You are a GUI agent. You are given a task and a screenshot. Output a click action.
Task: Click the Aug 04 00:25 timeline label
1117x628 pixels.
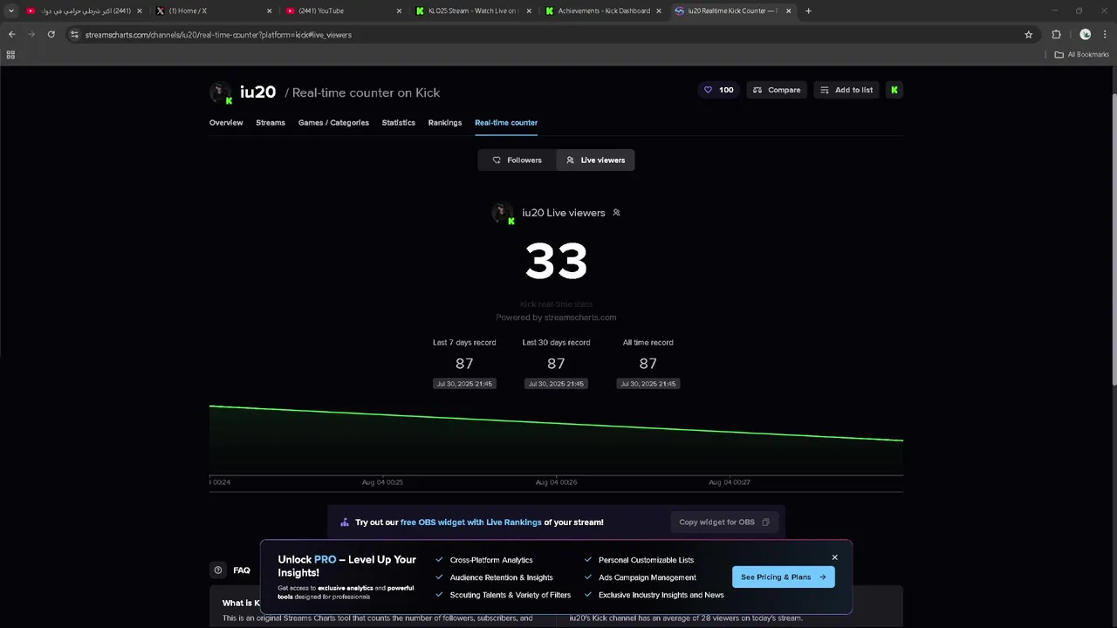382,481
